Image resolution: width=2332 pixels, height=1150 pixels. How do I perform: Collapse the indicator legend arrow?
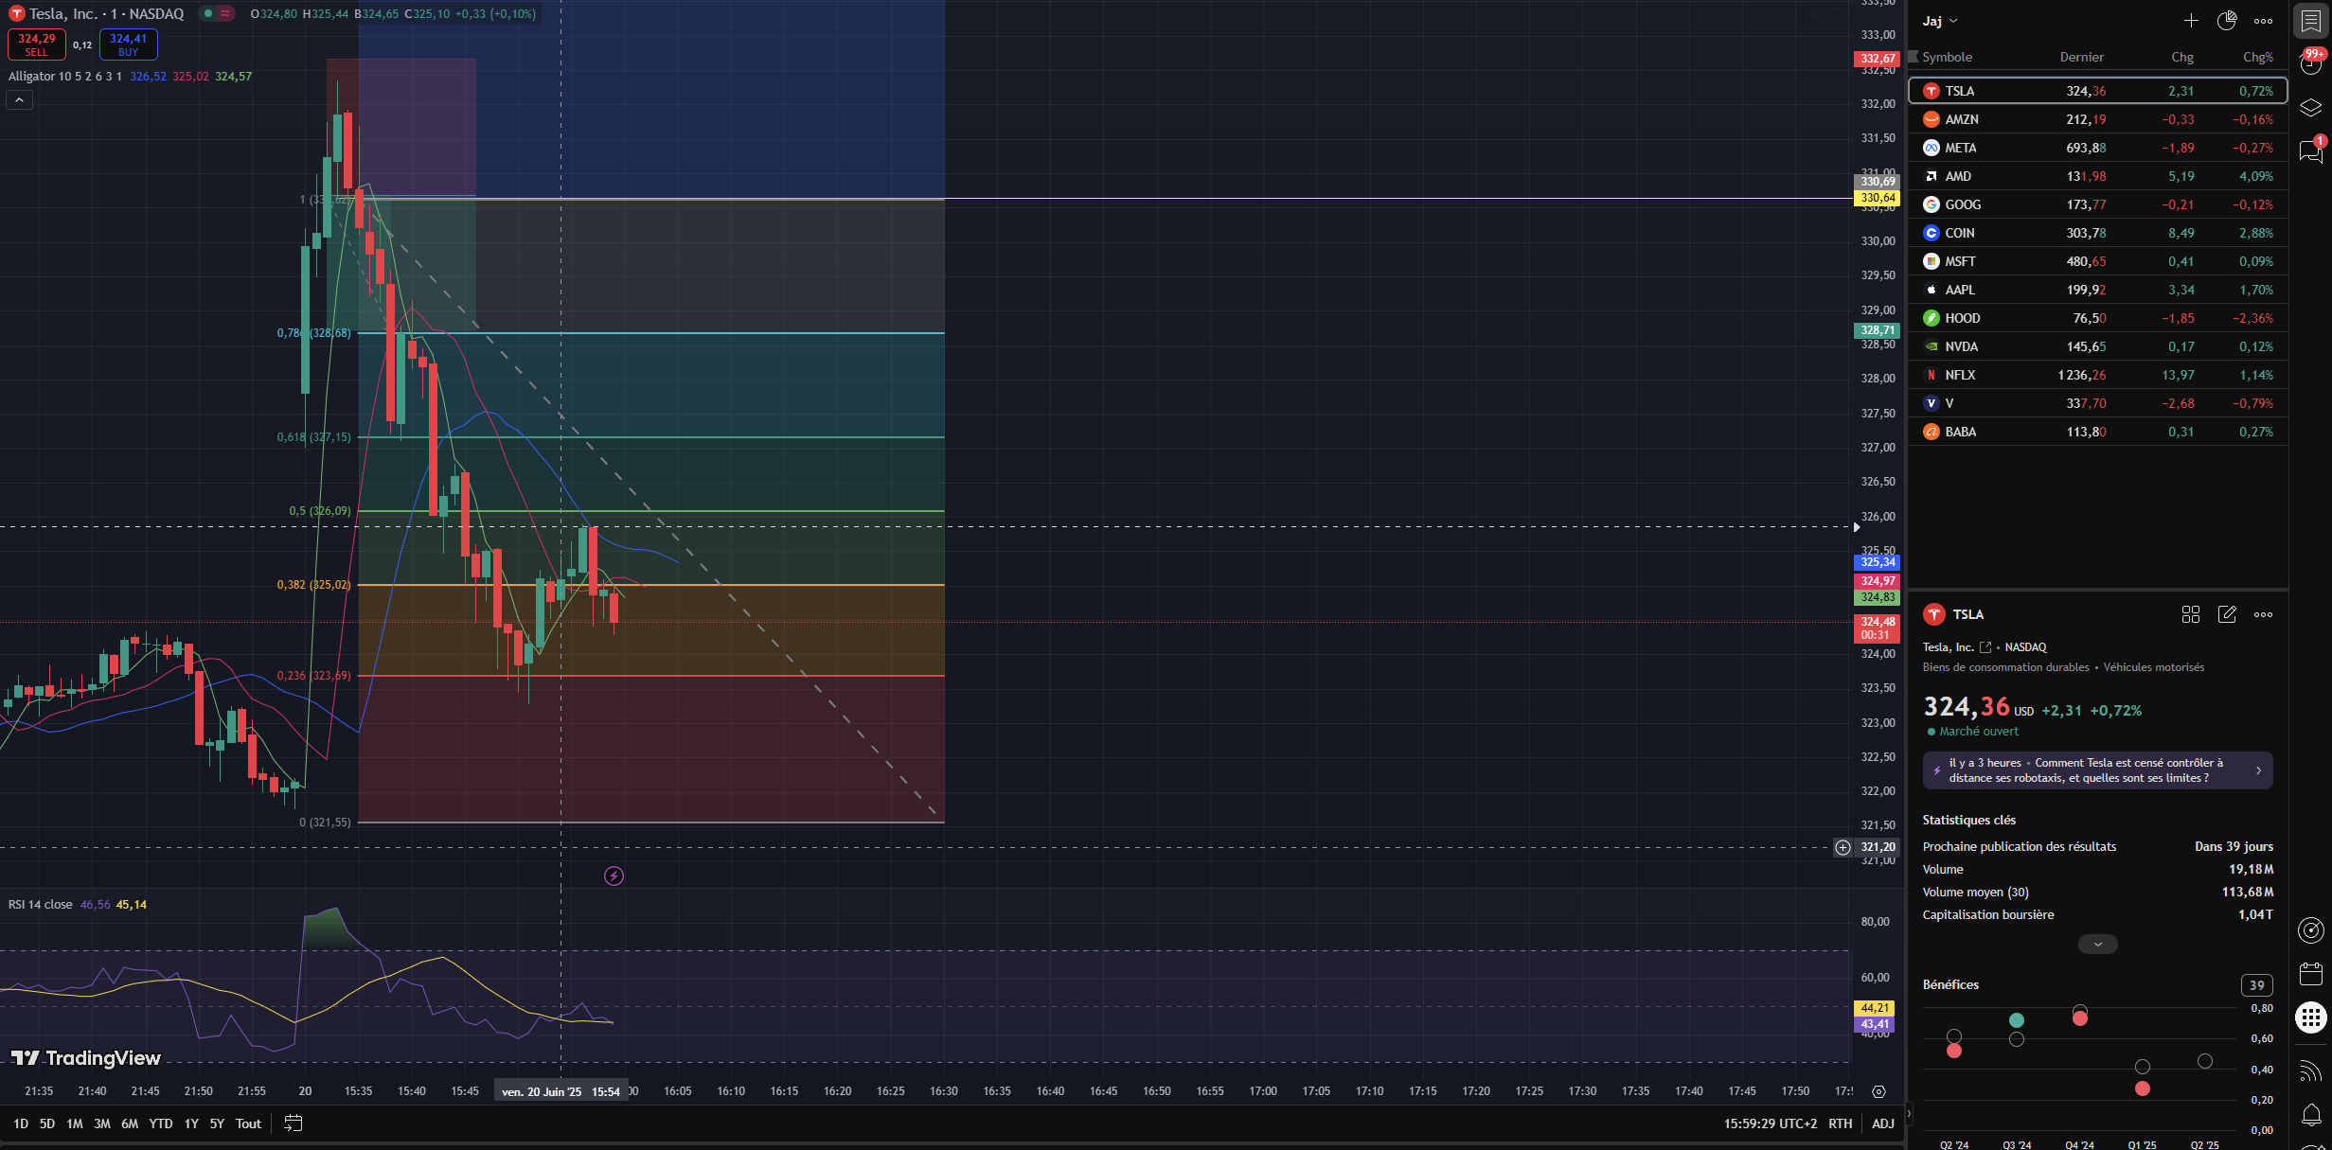tap(19, 99)
